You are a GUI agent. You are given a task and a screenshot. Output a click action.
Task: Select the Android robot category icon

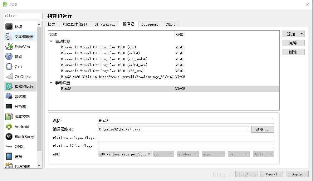[x=9, y=126]
